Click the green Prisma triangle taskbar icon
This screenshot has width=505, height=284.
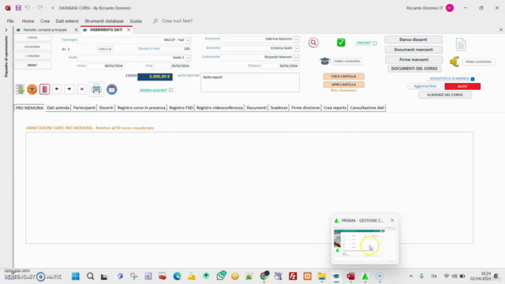[365, 276]
